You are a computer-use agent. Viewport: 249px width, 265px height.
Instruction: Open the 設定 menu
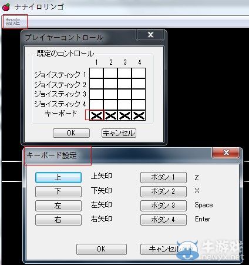(x=13, y=22)
